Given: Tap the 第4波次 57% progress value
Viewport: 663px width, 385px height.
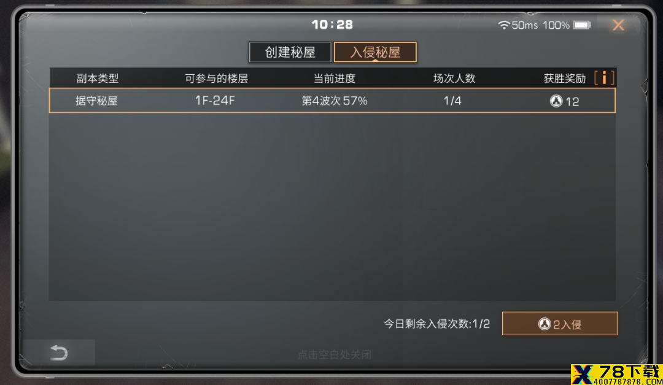Looking at the screenshot, I should (x=335, y=101).
